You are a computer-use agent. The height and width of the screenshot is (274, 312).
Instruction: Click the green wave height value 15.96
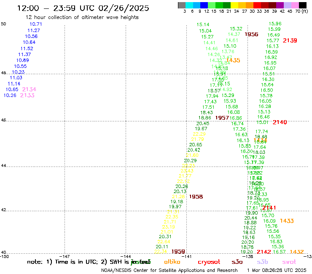click(x=275, y=24)
